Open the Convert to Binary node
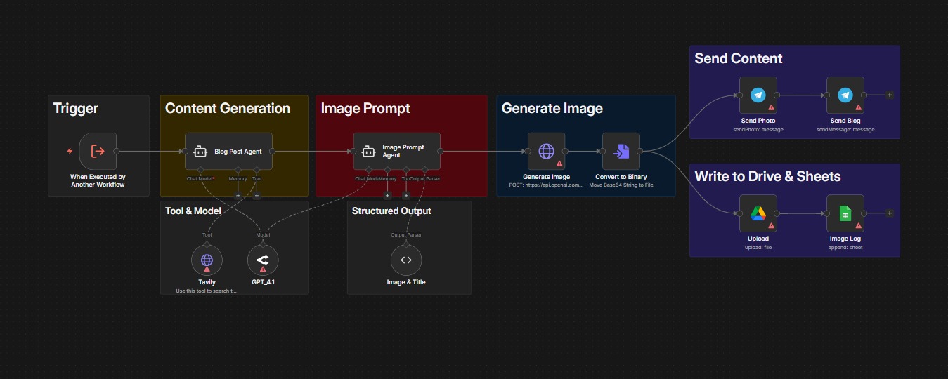Screen dimensions: 948x379 [x=621, y=151]
